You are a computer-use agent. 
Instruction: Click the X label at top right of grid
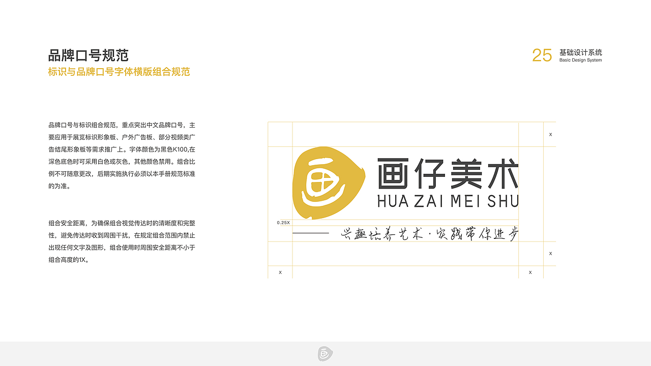pos(551,135)
